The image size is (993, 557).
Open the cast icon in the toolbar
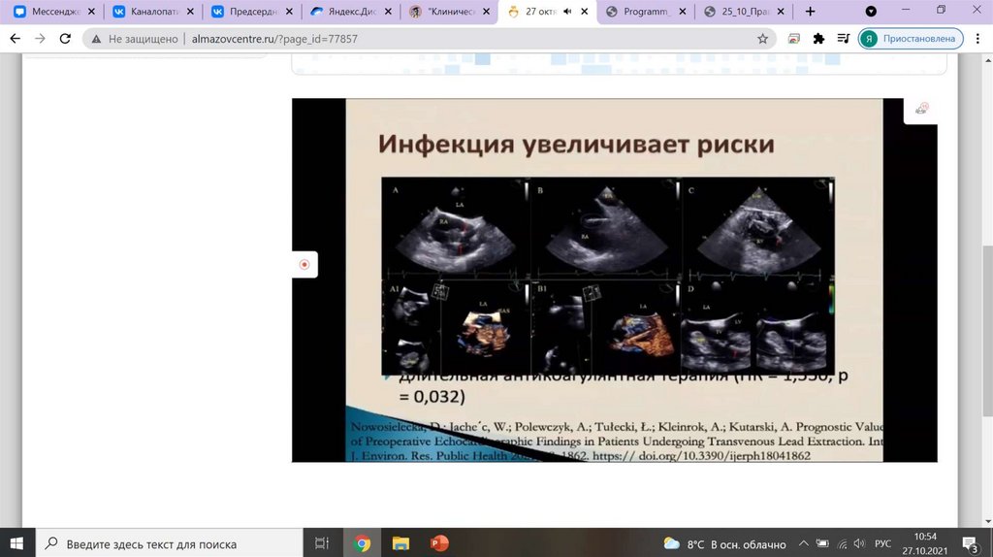[793, 39]
